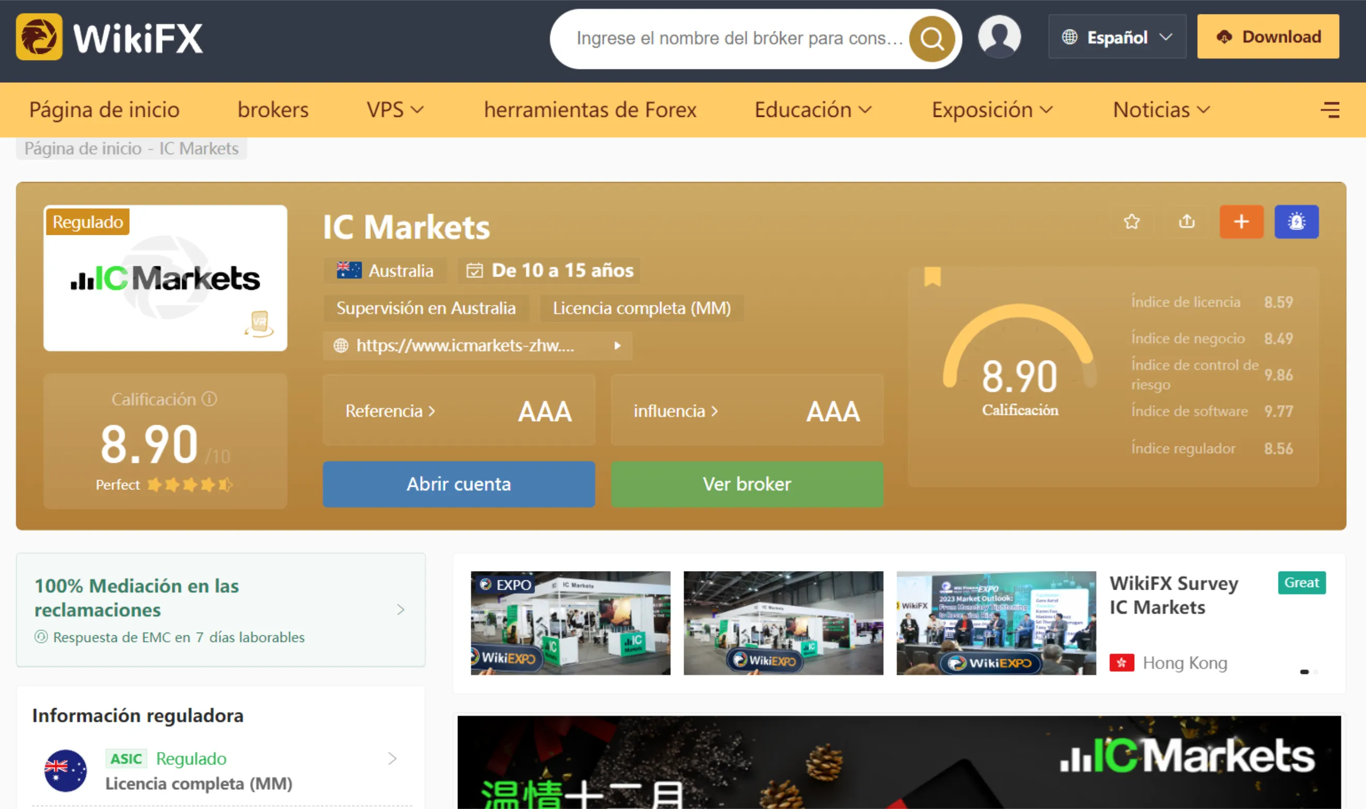Screen dimensions: 1366x809
Task: Open the brokers menu item
Action: point(273,110)
